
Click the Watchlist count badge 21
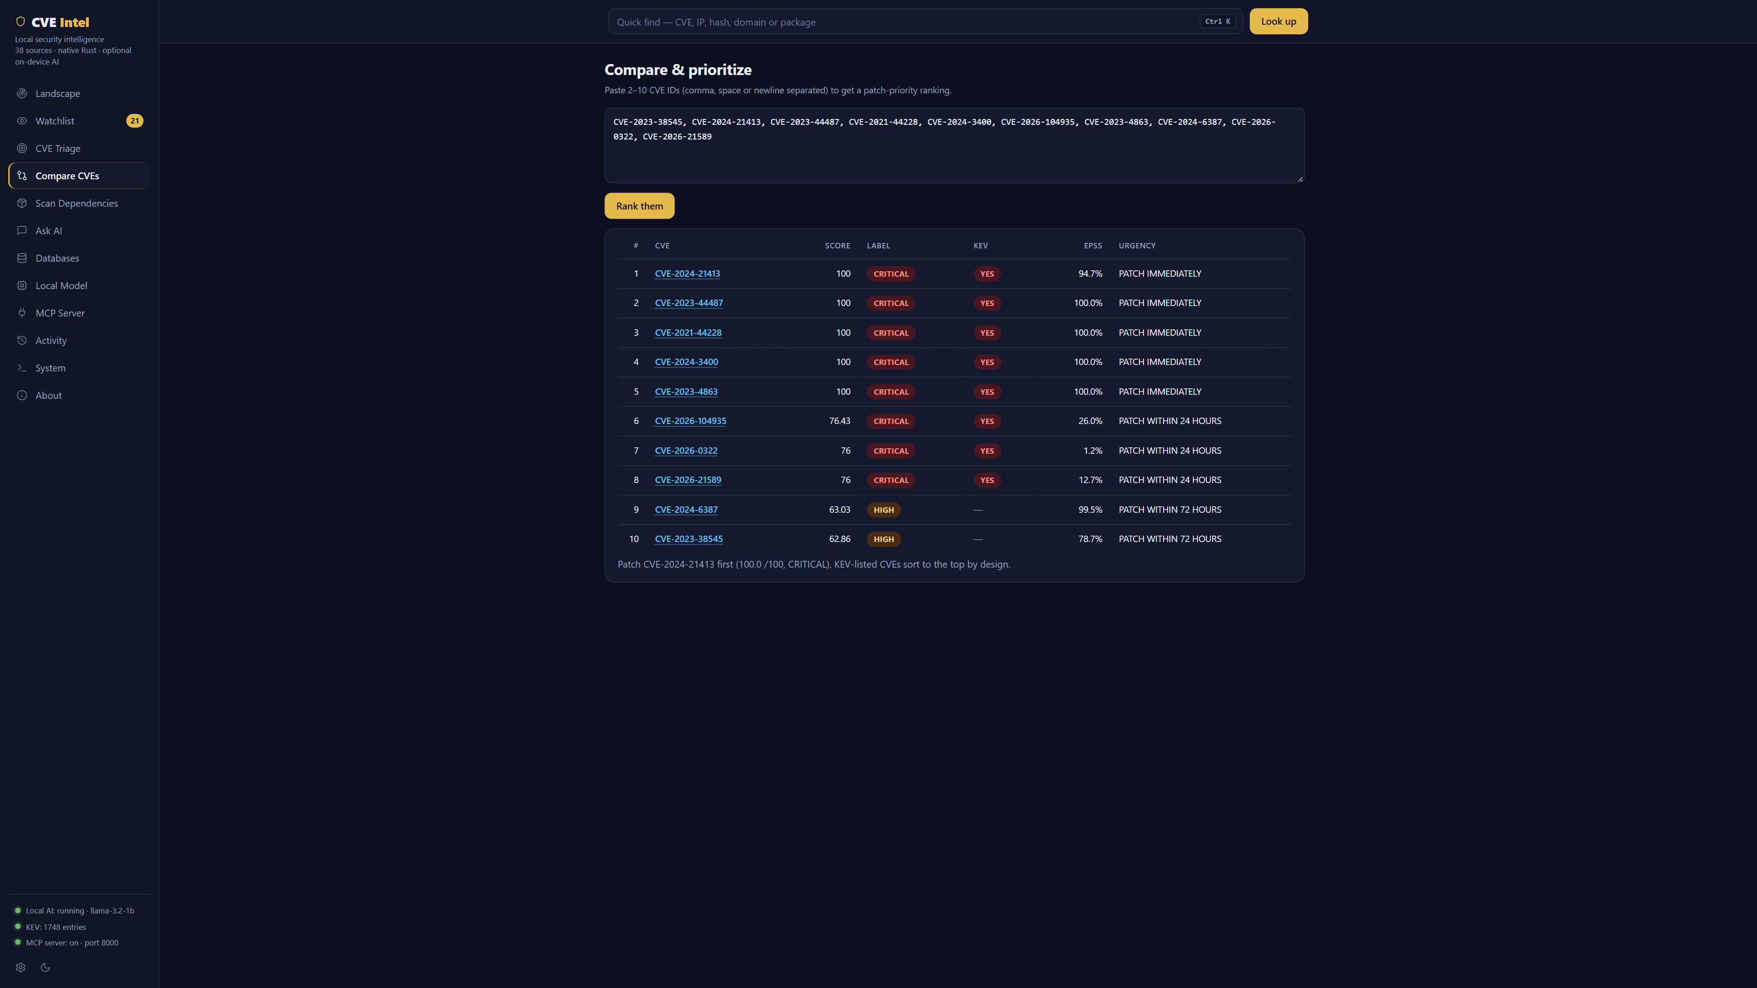coord(135,121)
